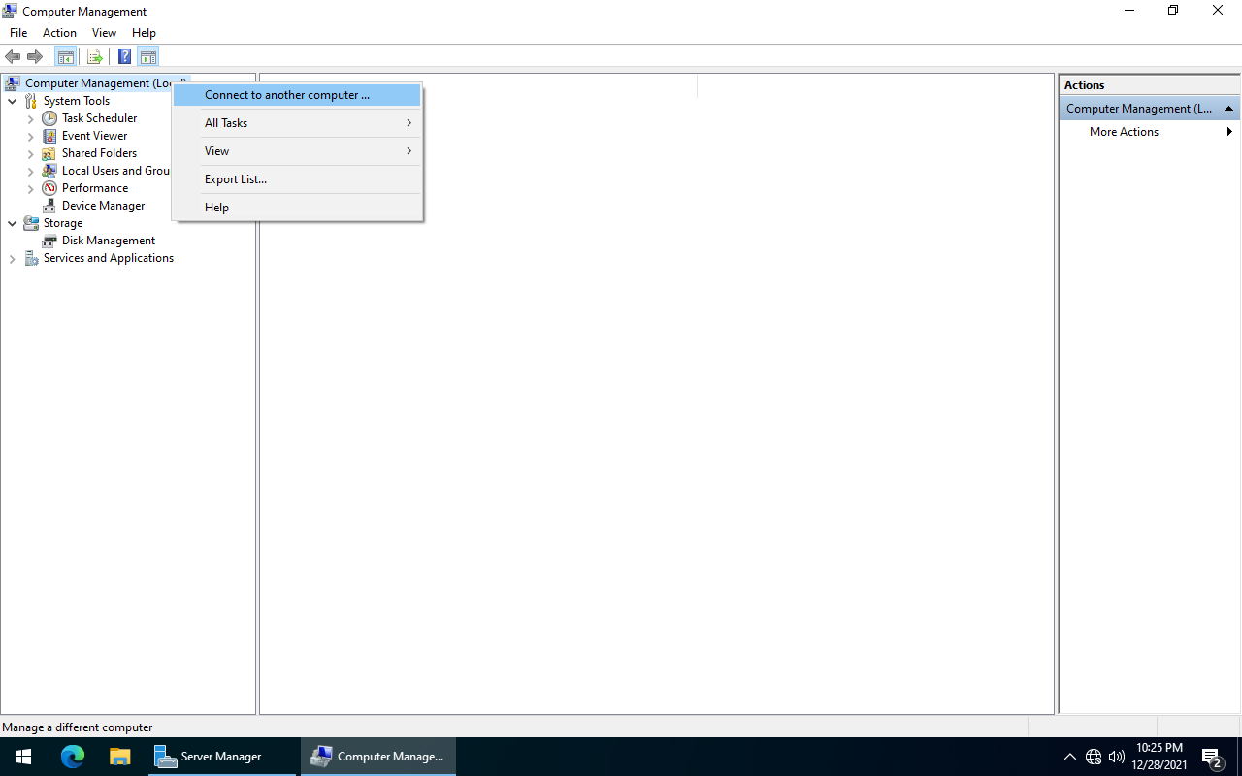Viewport: 1242px width, 776px height.
Task: Select the Performance monitor icon
Action: [49, 188]
